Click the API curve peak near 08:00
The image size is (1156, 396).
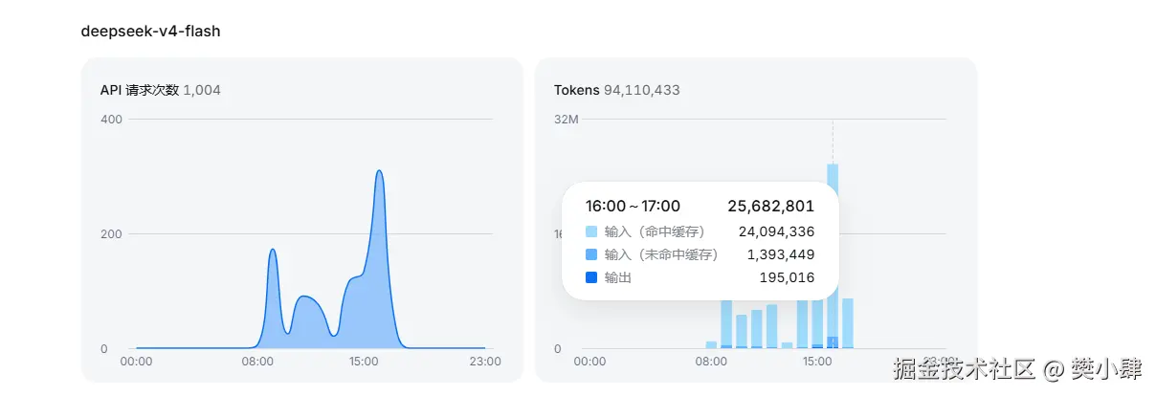point(273,251)
